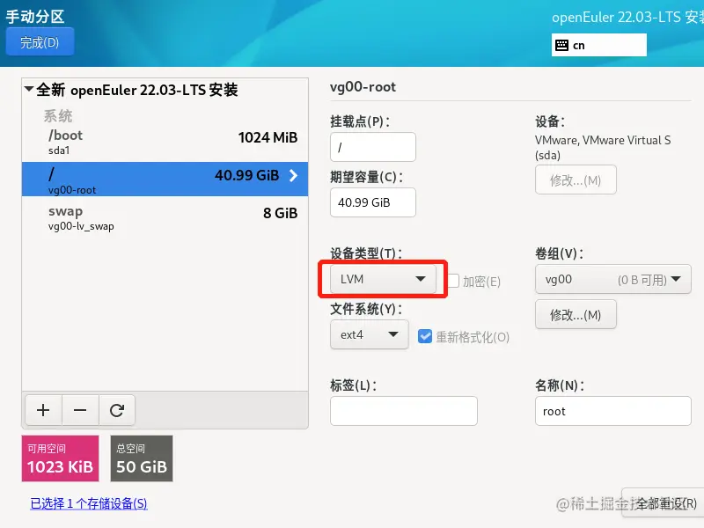Click 修改...(M) button under 卷组
The width and height of the screenshot is (704, 528).
[576, 315]
